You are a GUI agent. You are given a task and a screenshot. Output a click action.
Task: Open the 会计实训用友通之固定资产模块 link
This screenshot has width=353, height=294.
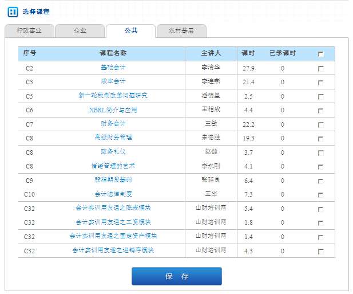pyautogui.click(x=113, y=236)
